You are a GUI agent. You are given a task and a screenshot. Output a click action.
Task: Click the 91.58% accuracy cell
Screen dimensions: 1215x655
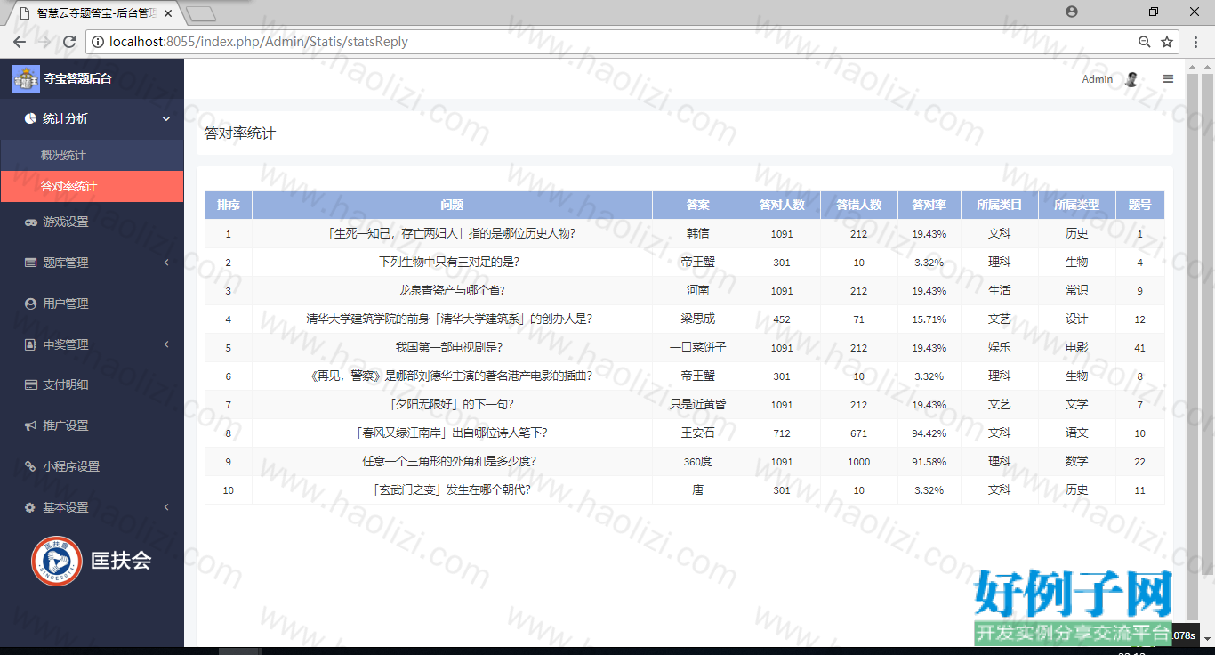(929, 462)
